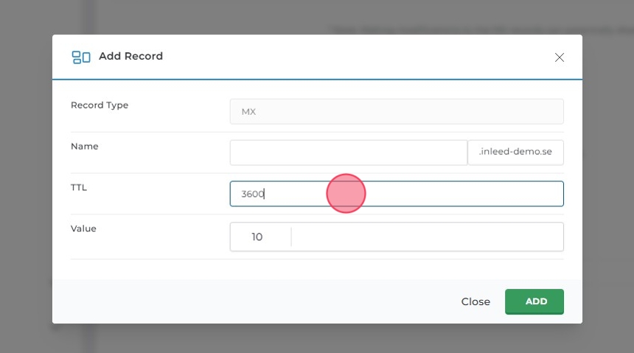Focus the Value input right of priority
634x353 pixels.
(427, 237)
